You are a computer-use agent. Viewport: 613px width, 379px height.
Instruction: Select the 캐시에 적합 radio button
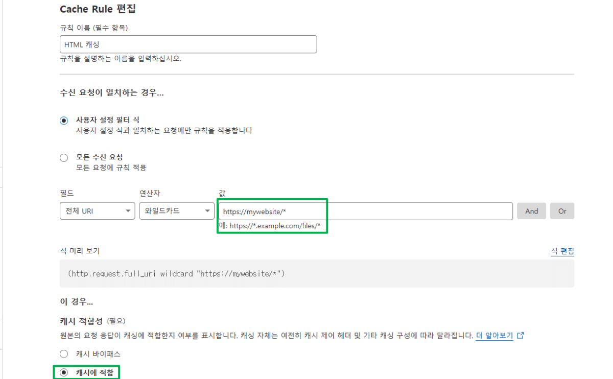point(64,373)
